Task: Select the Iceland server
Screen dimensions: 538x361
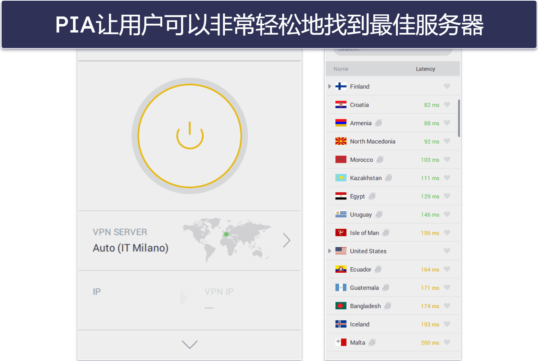Action: [392, 324]
